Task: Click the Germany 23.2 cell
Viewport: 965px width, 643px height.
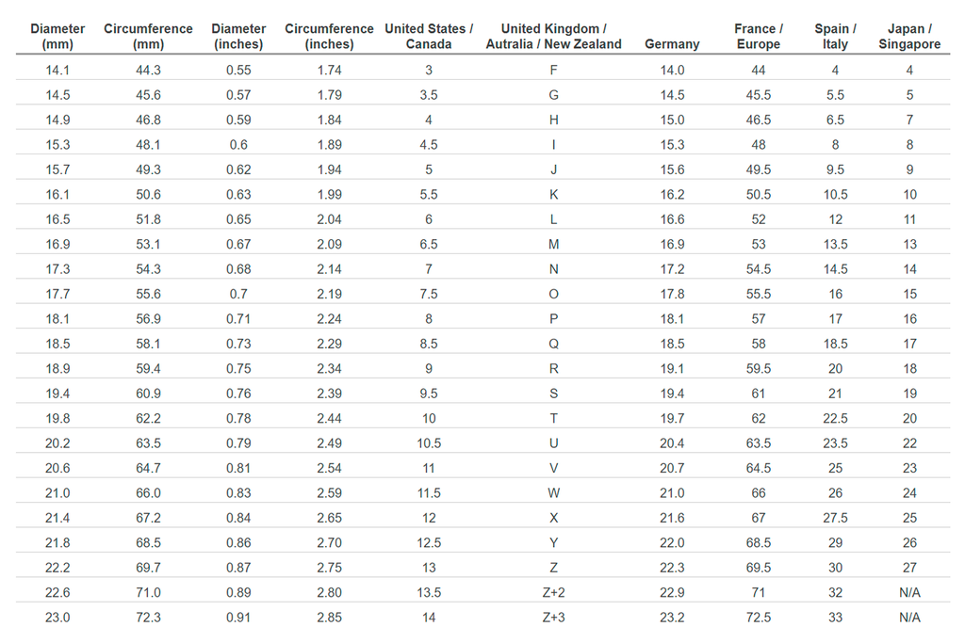Action: 672,618
